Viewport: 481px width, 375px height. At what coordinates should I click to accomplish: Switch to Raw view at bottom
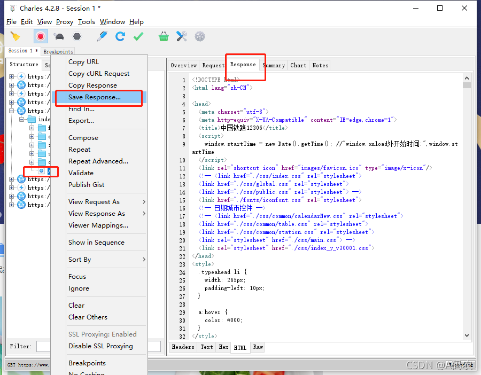258,347
